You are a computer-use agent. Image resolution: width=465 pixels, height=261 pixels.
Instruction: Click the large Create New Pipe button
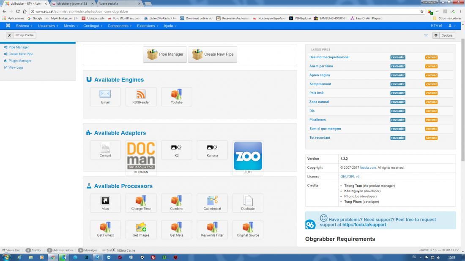[x=212, y=54]
